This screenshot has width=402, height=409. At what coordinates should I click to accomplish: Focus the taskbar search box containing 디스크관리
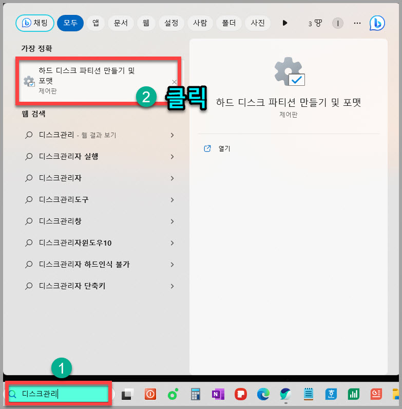point(59,394)
